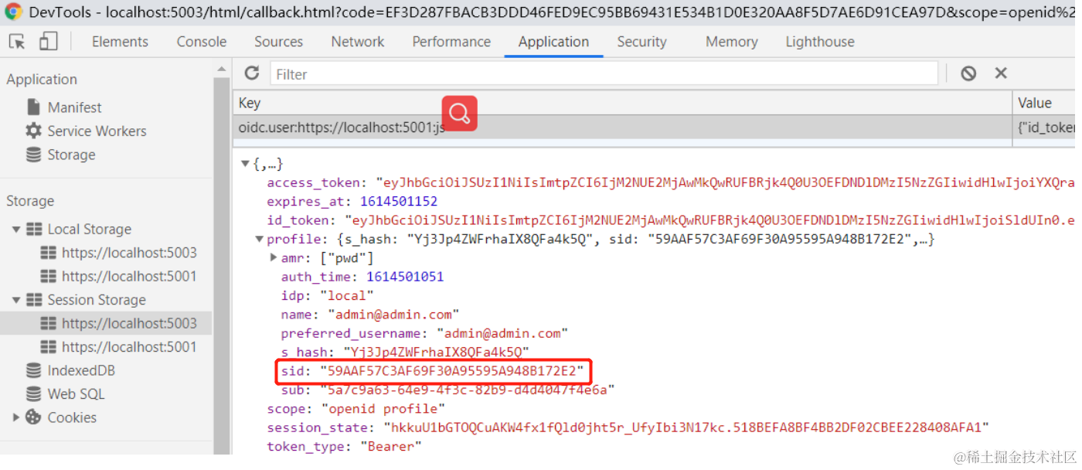Open the Security tab
The image size is (1082, 470).
tap(641, 42)
